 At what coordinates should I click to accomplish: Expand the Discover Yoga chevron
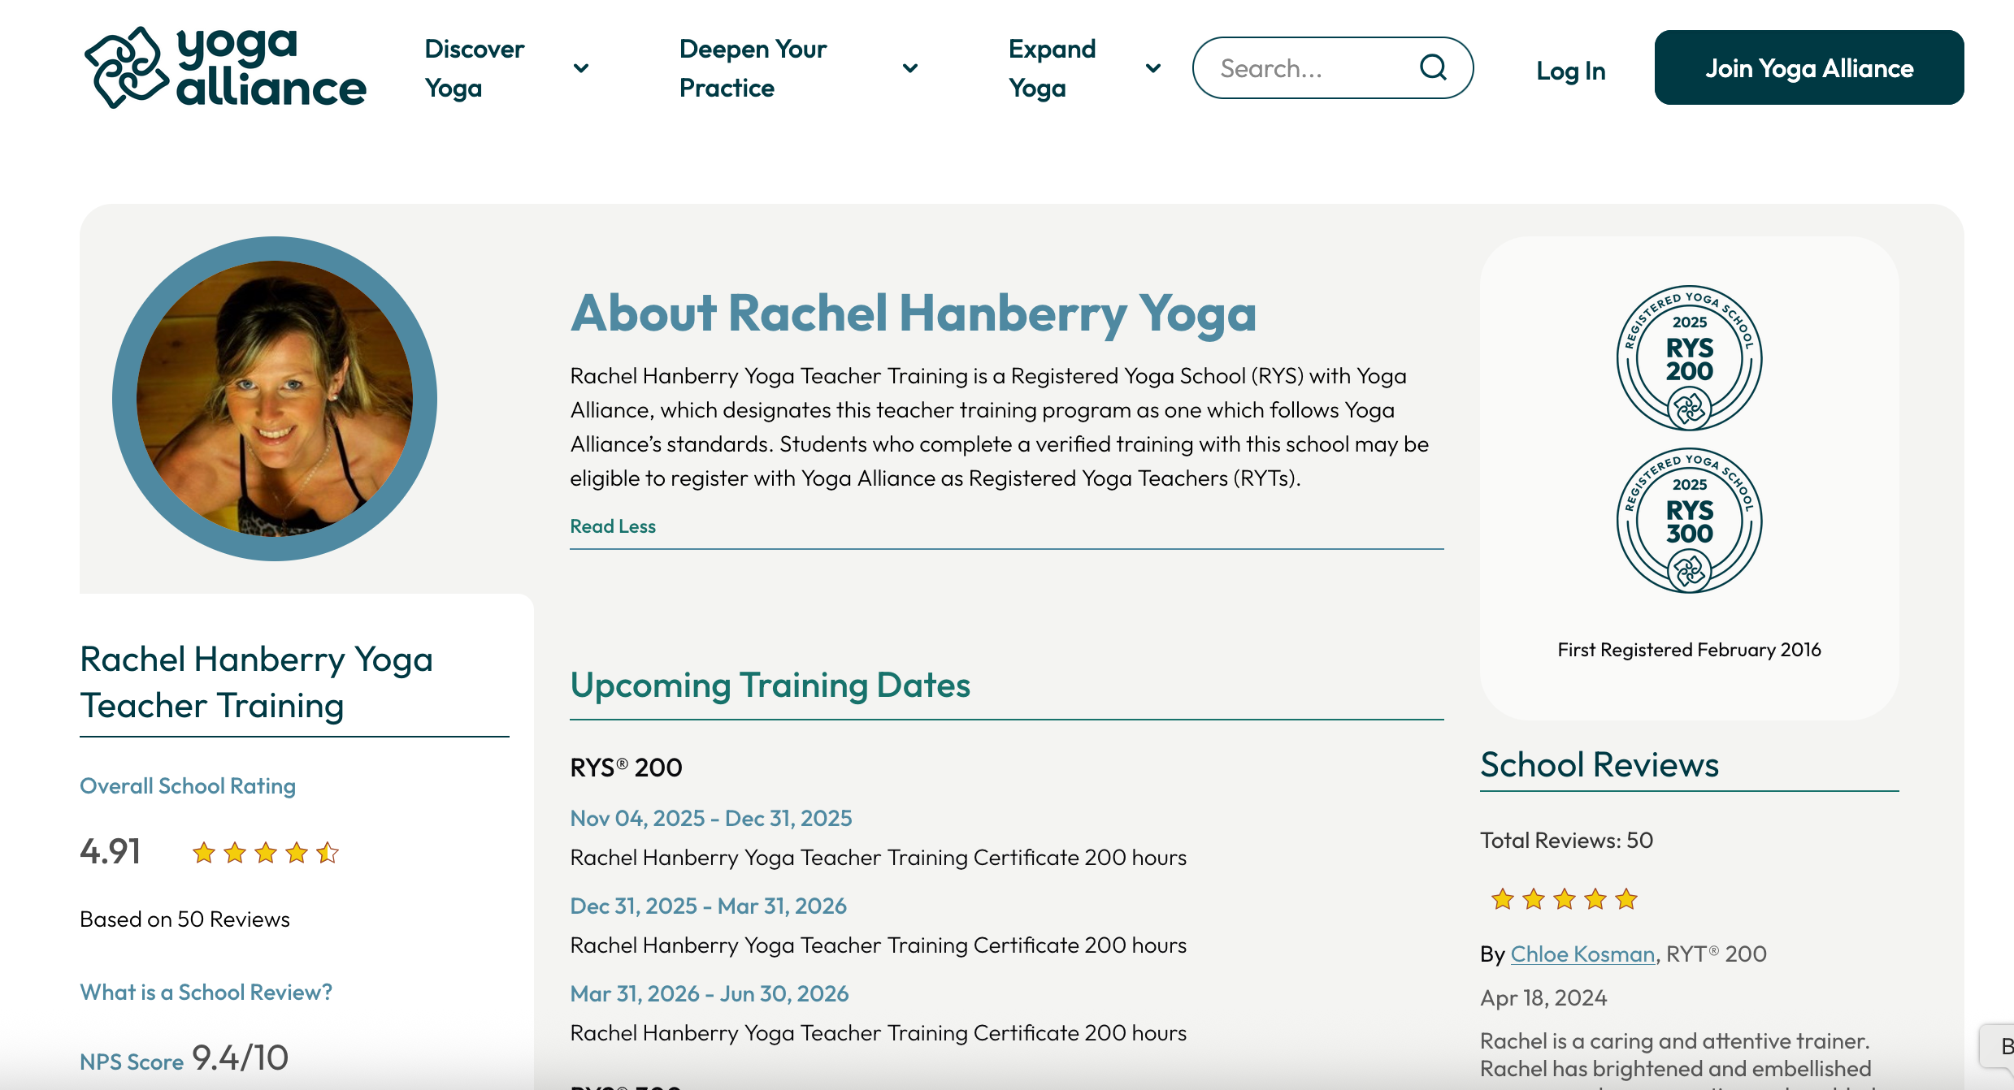point(581,68)
